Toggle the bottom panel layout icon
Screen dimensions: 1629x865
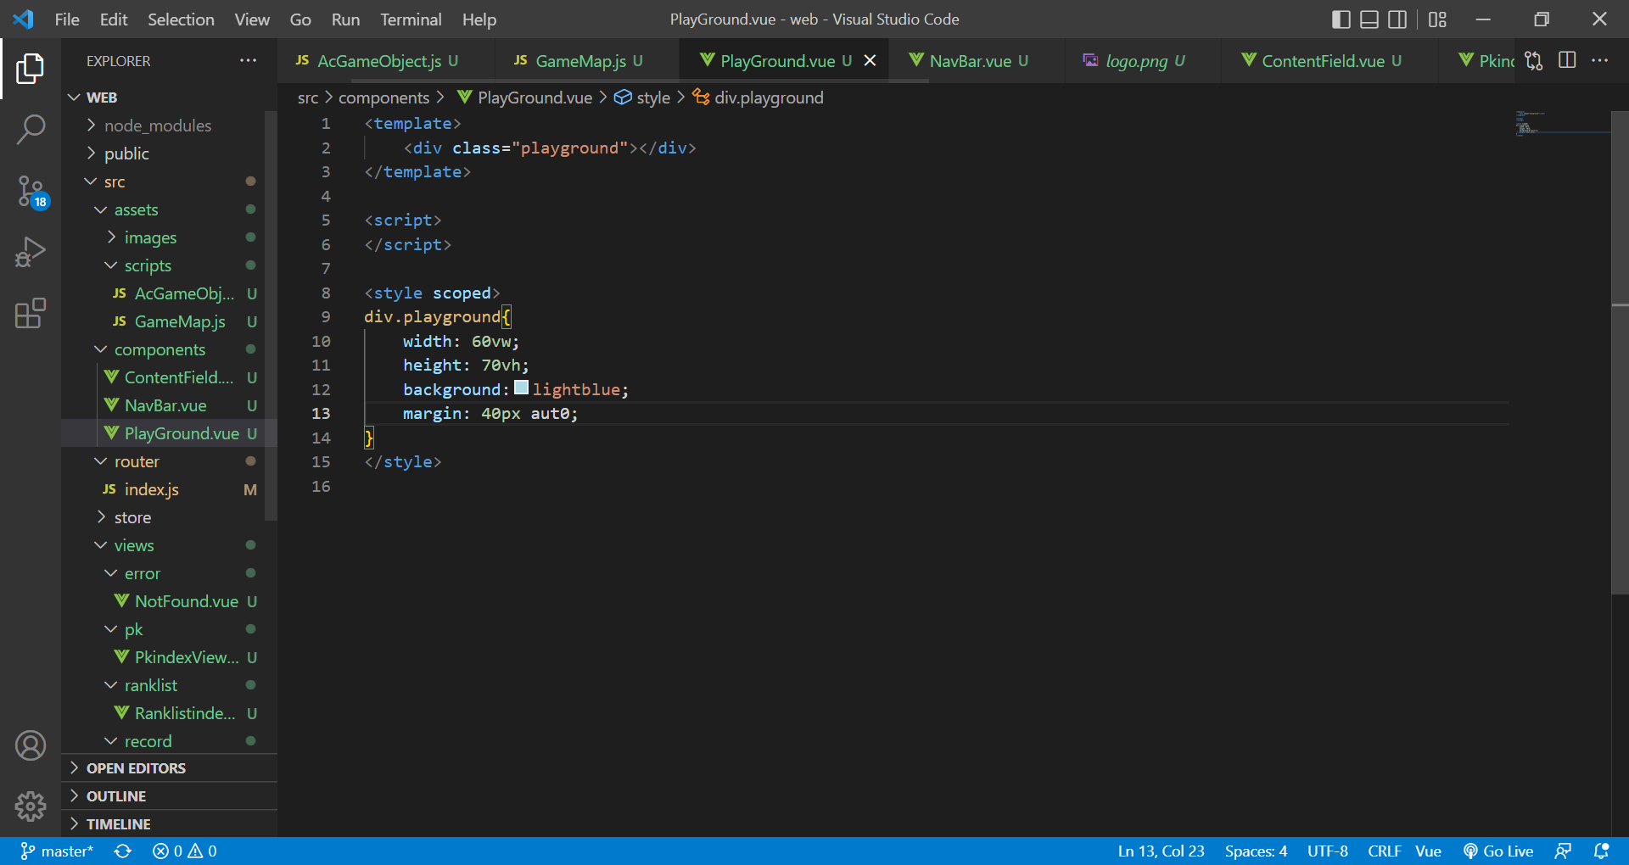(x=1369, y=20)
